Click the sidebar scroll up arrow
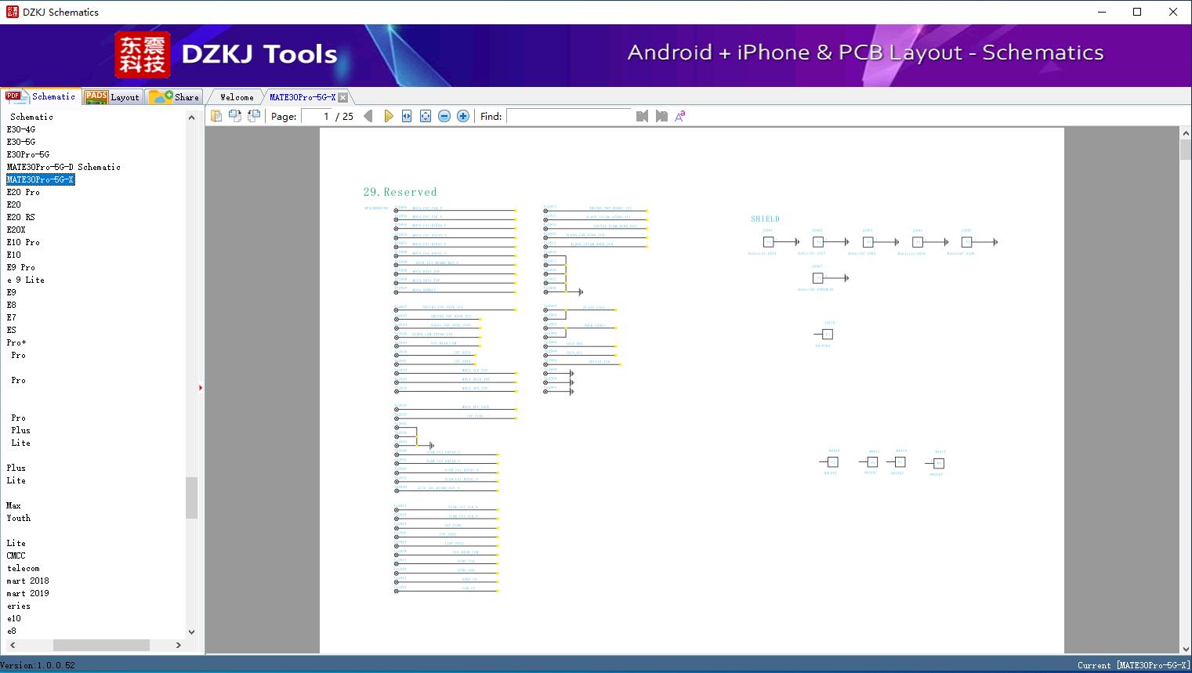This screenshot has width=1192, height=673. point(191,118)
